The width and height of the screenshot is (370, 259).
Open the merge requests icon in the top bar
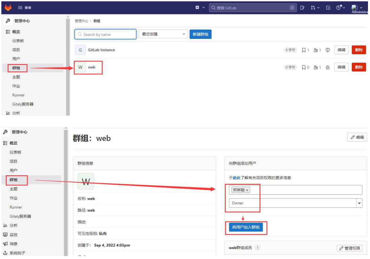coord(315,8)
